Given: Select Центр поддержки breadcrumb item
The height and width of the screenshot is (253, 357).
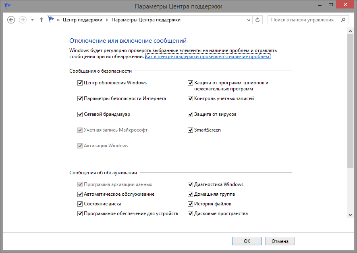Looking at the screenshot, I should pos(83,20).
